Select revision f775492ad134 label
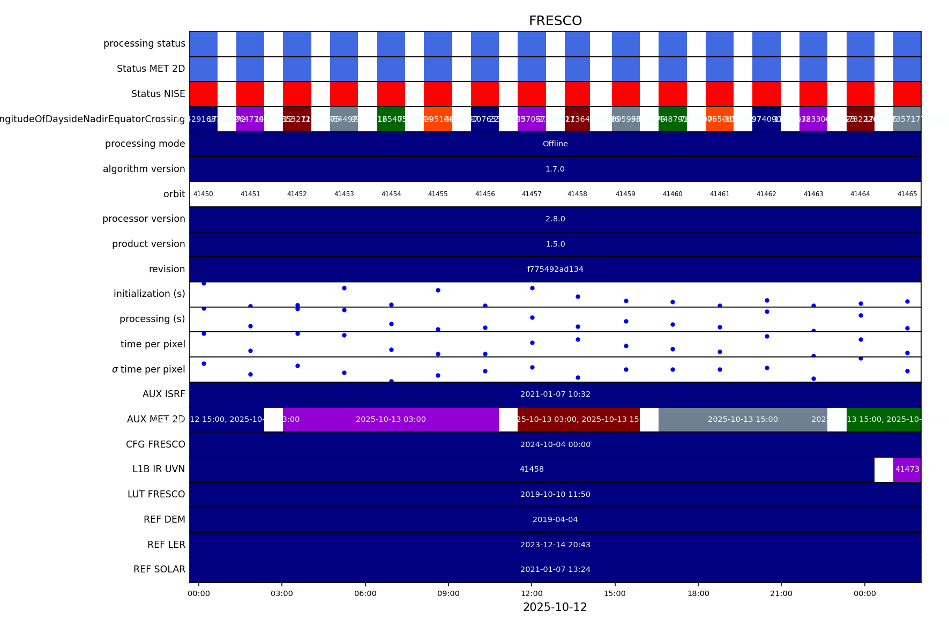 (x=555, y=269)
